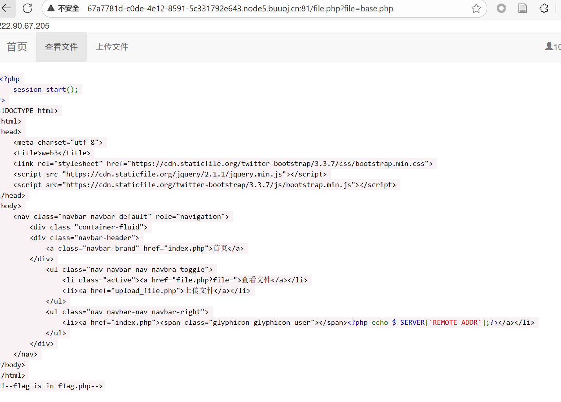Click the upload_file.php code line
This screenshot has height=402, width=561.
point(156,291)
